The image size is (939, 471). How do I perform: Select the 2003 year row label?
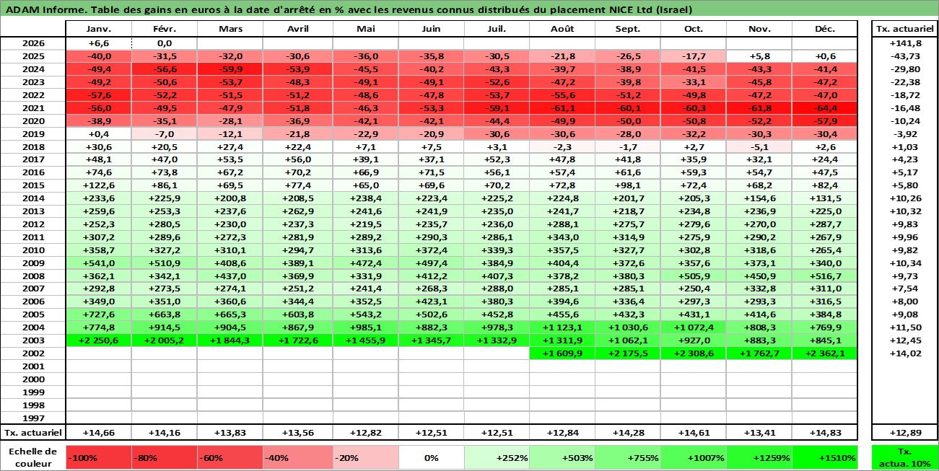[32, 340]
